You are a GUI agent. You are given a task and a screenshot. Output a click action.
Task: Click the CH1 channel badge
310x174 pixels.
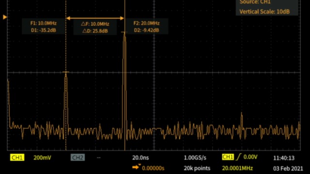[x=17, y=158]
